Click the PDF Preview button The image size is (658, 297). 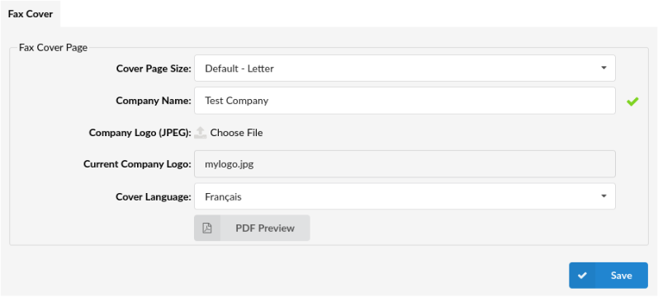point(252,229)
